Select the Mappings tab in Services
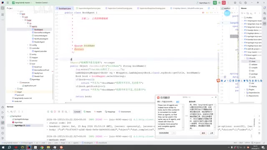The height and width of the screenshot is (150, 267). (110, 112)
